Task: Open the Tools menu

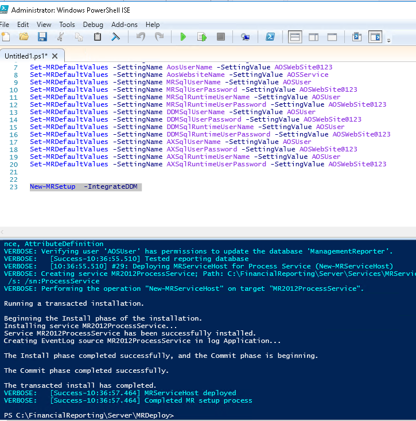Action: point(67,25)
